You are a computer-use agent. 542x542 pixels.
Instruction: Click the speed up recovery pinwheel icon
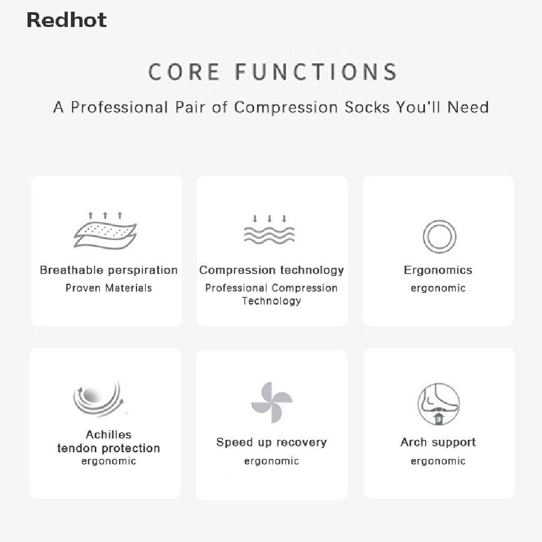[x=272, y=402]
